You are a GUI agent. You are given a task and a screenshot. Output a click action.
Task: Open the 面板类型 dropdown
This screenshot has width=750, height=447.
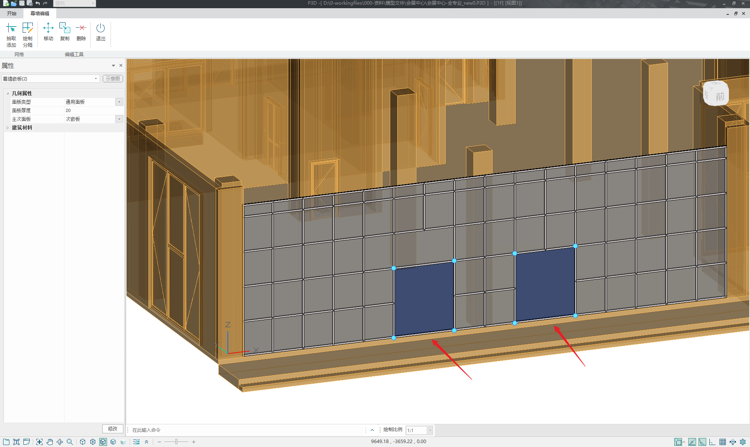point(119,102)
